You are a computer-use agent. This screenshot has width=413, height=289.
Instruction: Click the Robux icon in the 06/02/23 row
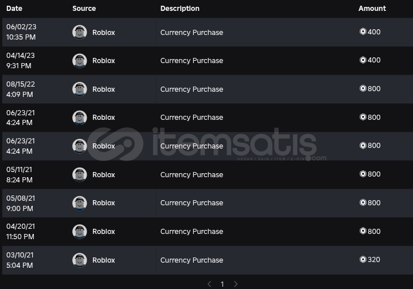(x=363, y=32)
